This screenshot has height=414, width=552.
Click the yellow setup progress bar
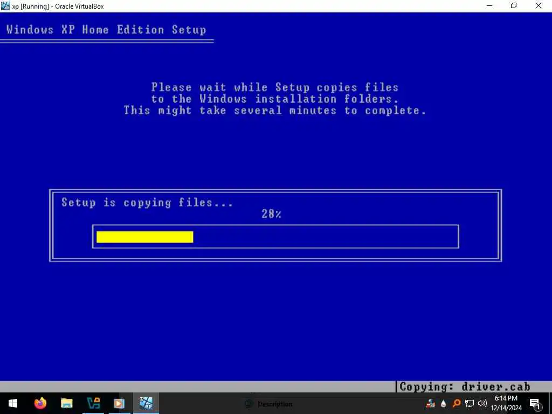click(x=144, y=237)
